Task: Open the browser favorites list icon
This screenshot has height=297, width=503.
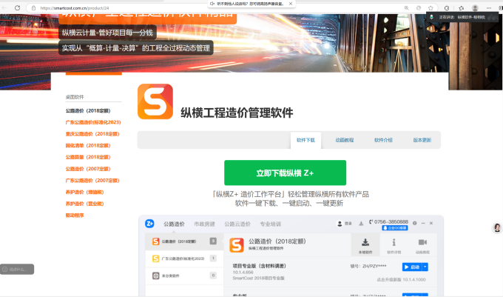Action: pyautogui.click(x=462, y=8)
